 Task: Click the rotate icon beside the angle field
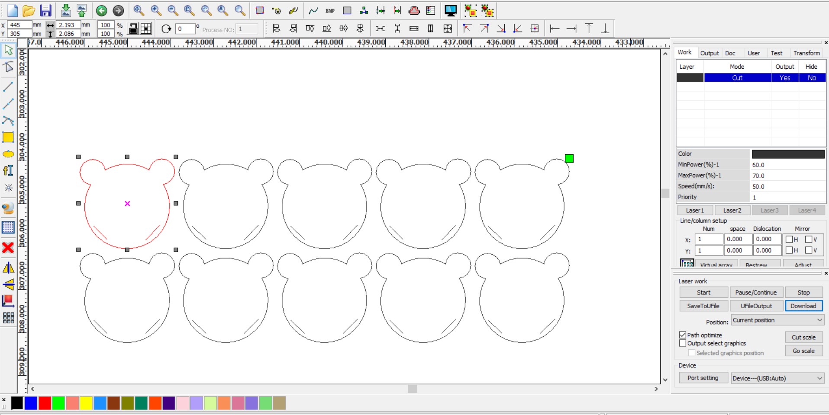coord(166,29)
